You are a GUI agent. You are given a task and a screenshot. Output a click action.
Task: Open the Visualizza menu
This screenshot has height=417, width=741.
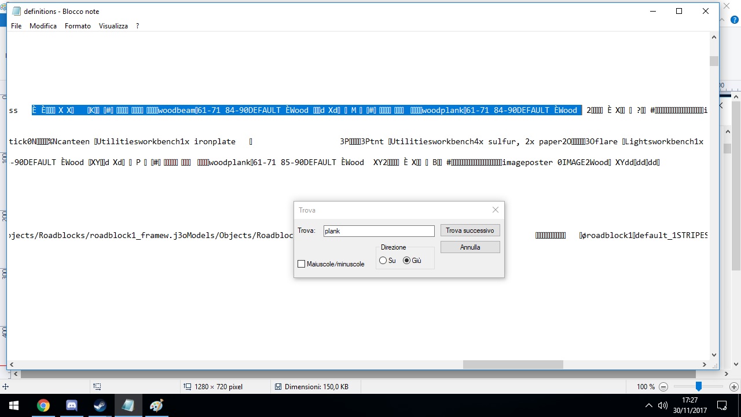[x=113, y=26]
